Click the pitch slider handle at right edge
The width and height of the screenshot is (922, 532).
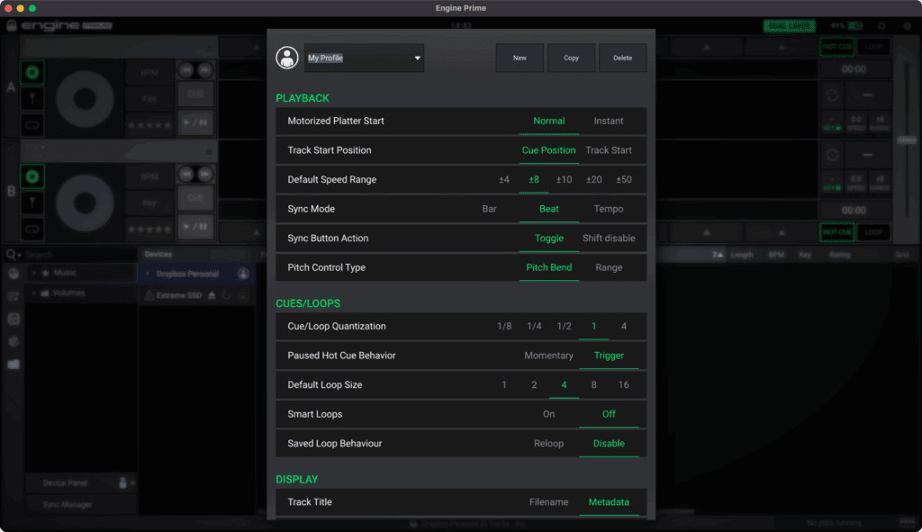point(906,140)
